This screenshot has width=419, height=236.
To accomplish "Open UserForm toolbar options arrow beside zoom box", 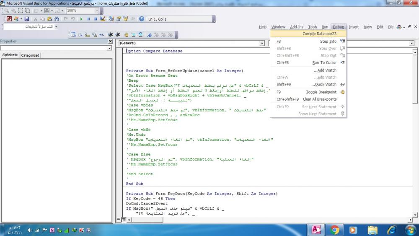I will pos(101,11).
